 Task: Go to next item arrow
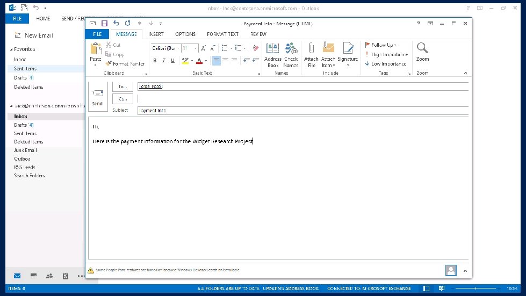pyautogui.click(x=151, y=23)
